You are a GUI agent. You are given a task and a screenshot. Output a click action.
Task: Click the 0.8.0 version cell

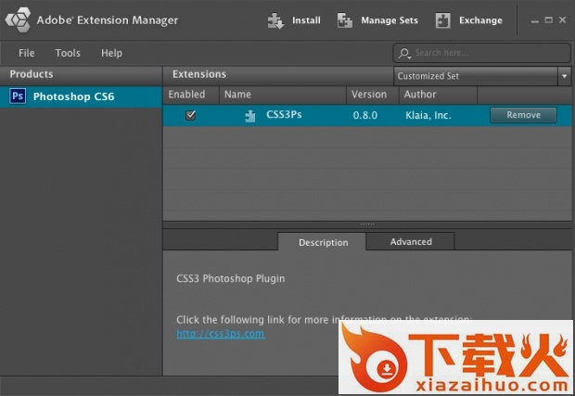365,116
